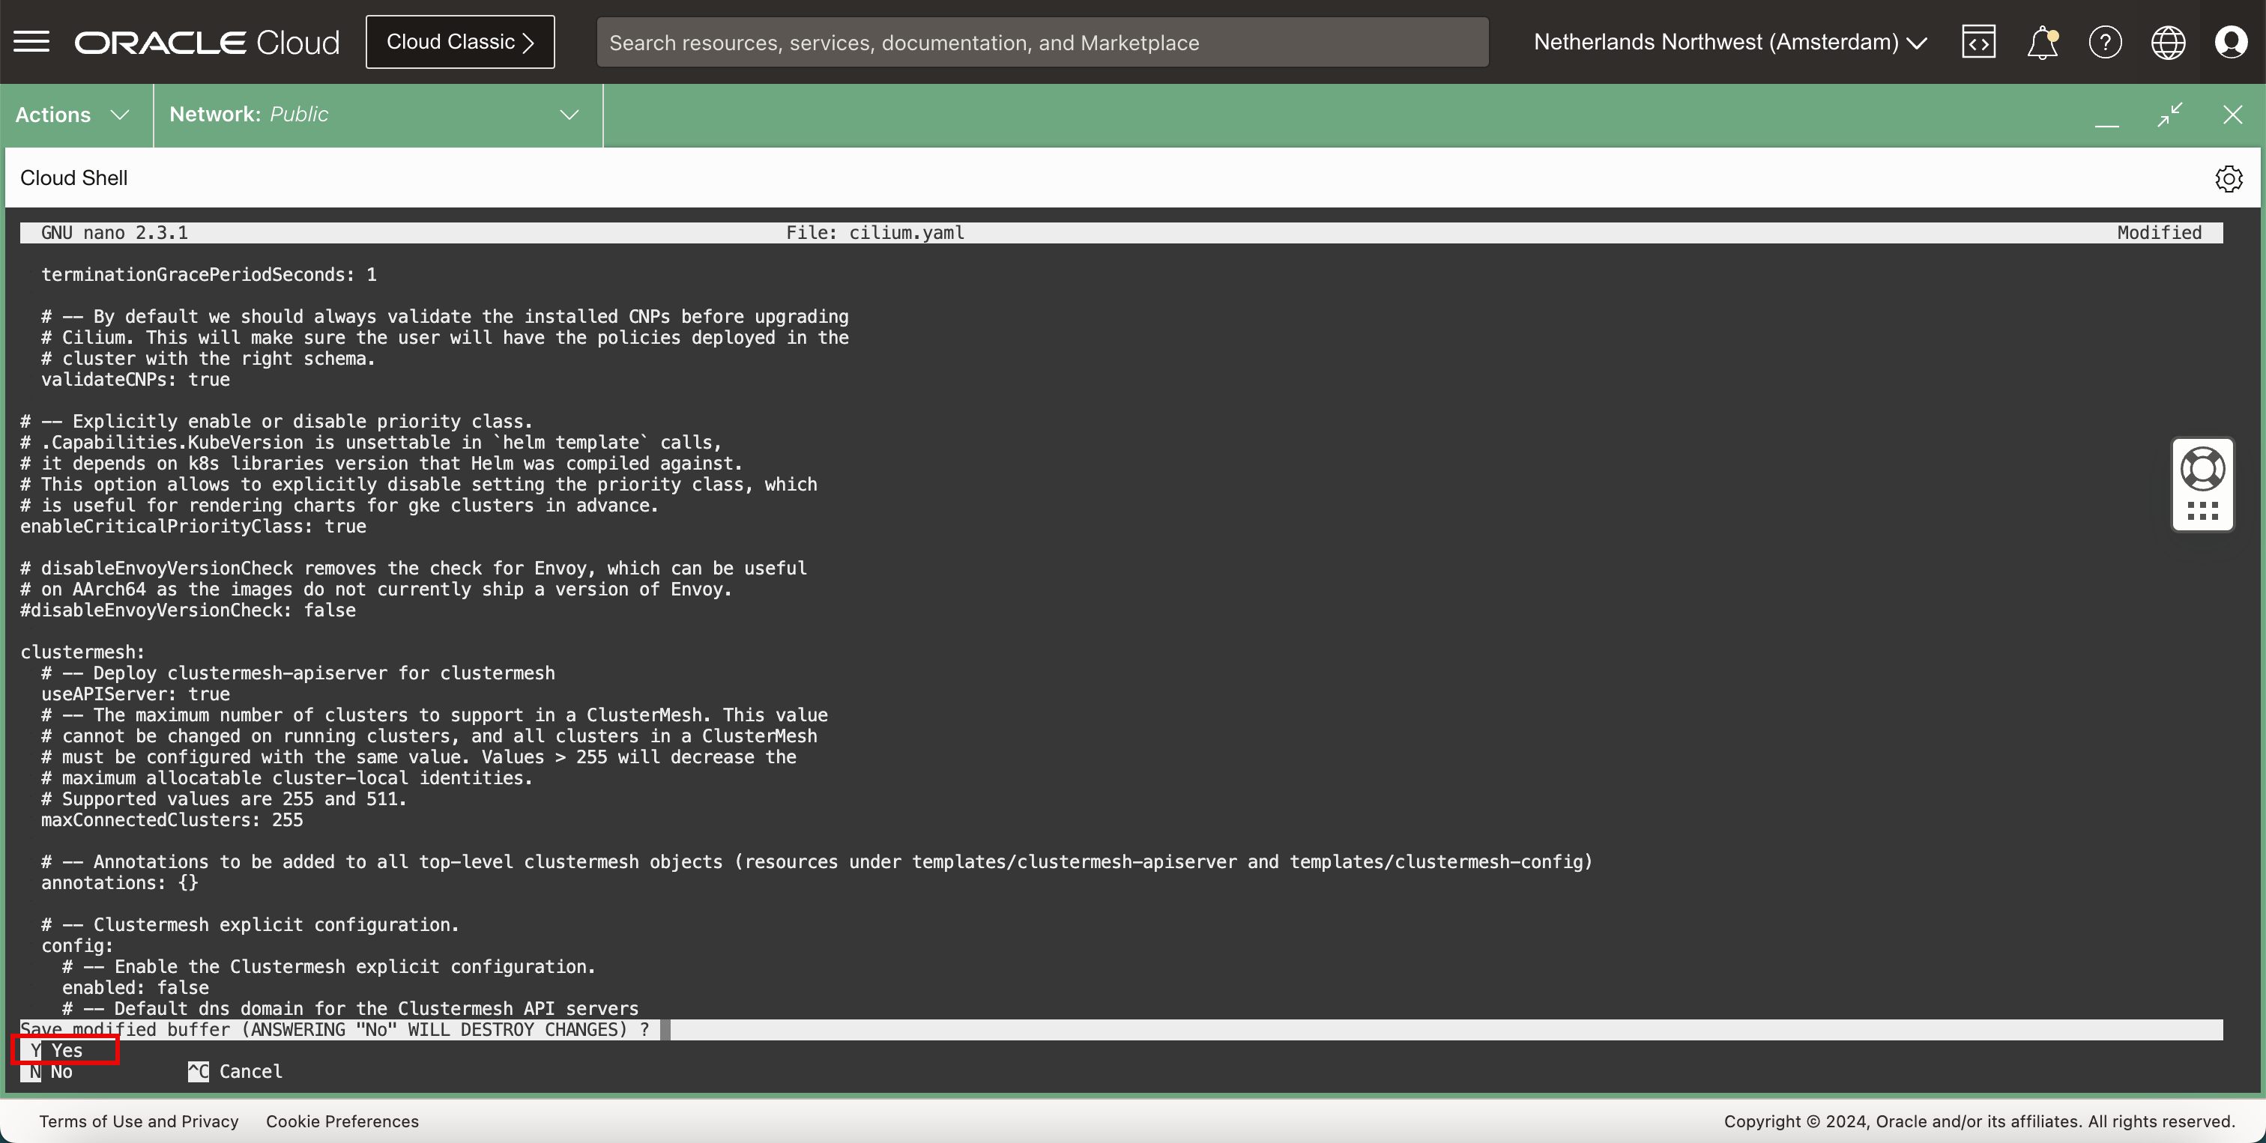The image size is (2266, 1143).
Task: Open Cookie Preferences link
Action: coord(342,1121)
